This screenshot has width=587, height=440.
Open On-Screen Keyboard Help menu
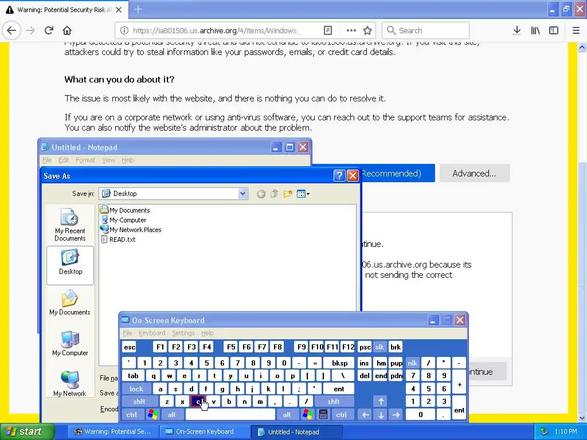click(x=207, y=333)
